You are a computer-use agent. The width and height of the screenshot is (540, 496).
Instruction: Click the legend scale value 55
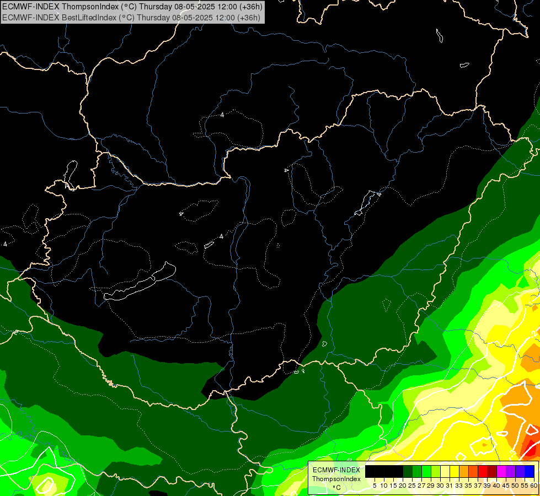(x=525, y=486)
